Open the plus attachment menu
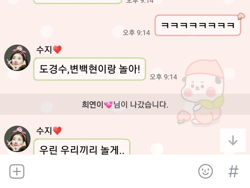Viewport: 250px width, 188px height. click(17, 171)
